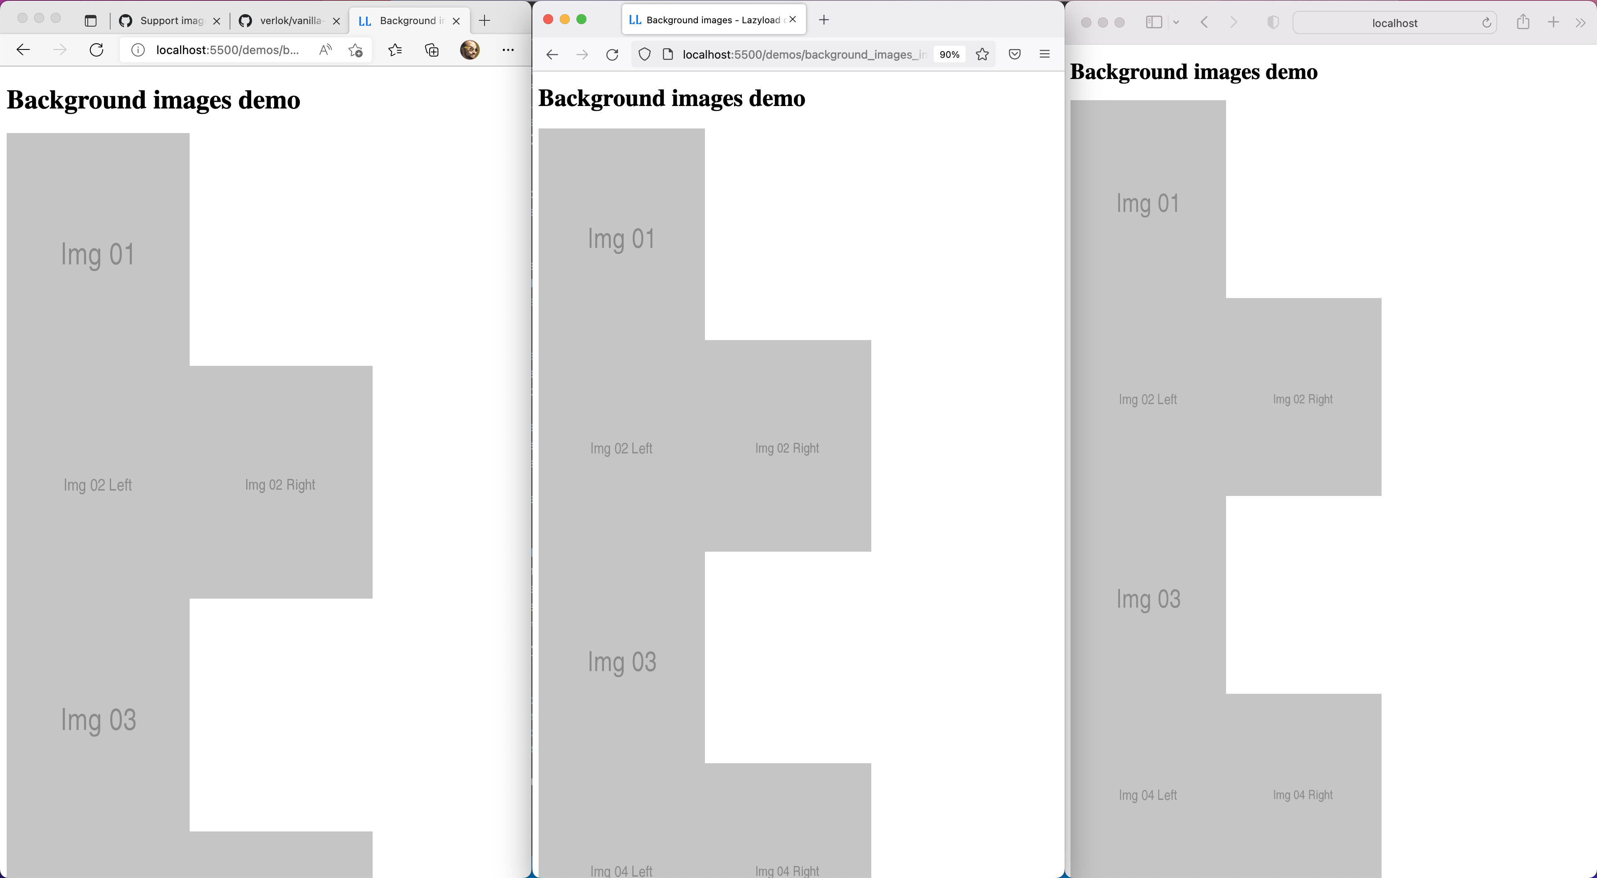
Task: Add page to Edge favorites
Action: (x=355, y=50)
